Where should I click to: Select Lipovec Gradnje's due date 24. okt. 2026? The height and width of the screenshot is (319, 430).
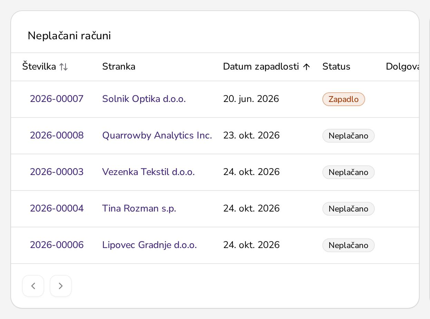coord(251,245)
